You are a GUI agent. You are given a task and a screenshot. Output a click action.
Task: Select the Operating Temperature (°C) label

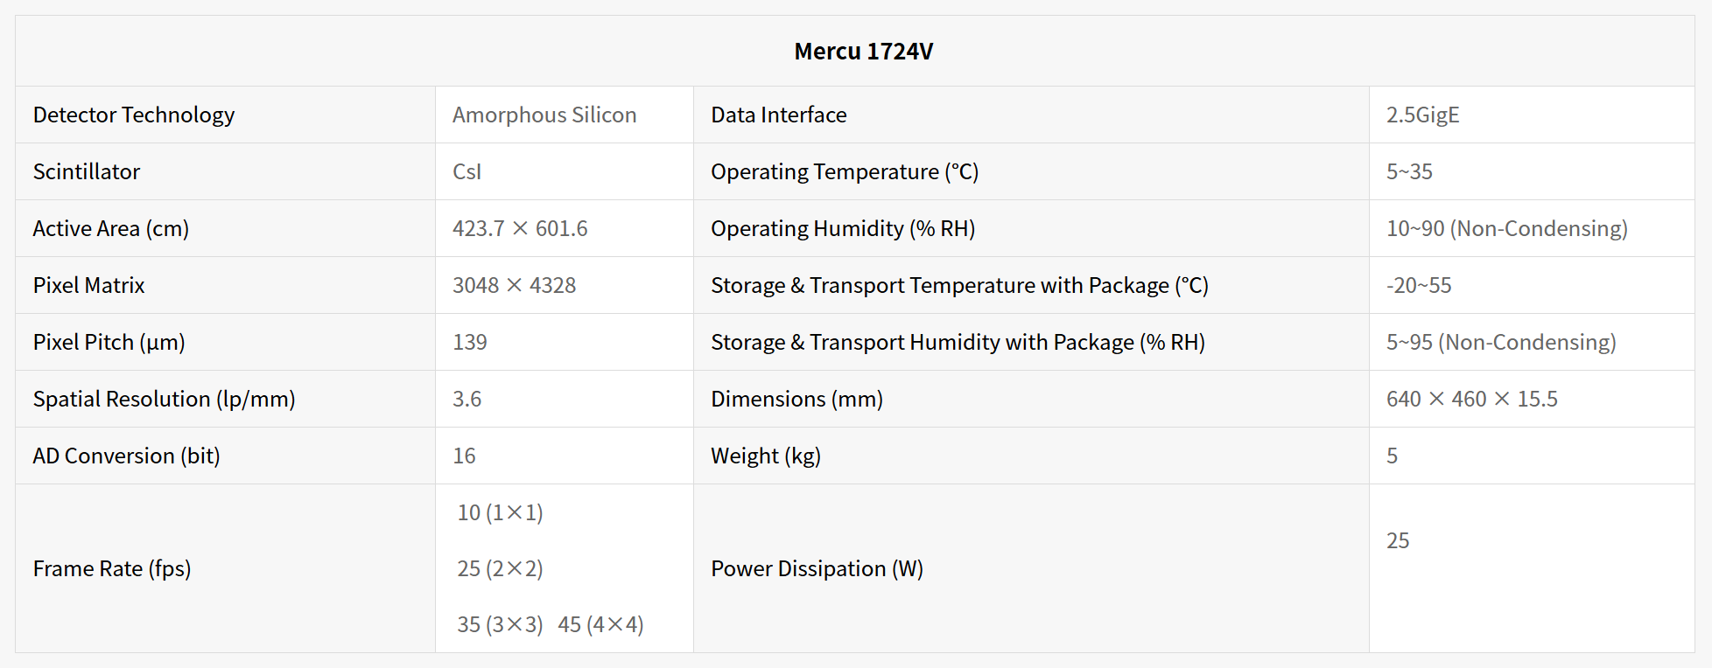click(845, 171)
